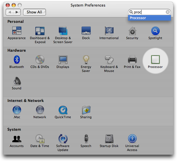The width and height of the screenshot is (180, 161).
Task: Click inside the search field
Action: click(x=149, y=12)
